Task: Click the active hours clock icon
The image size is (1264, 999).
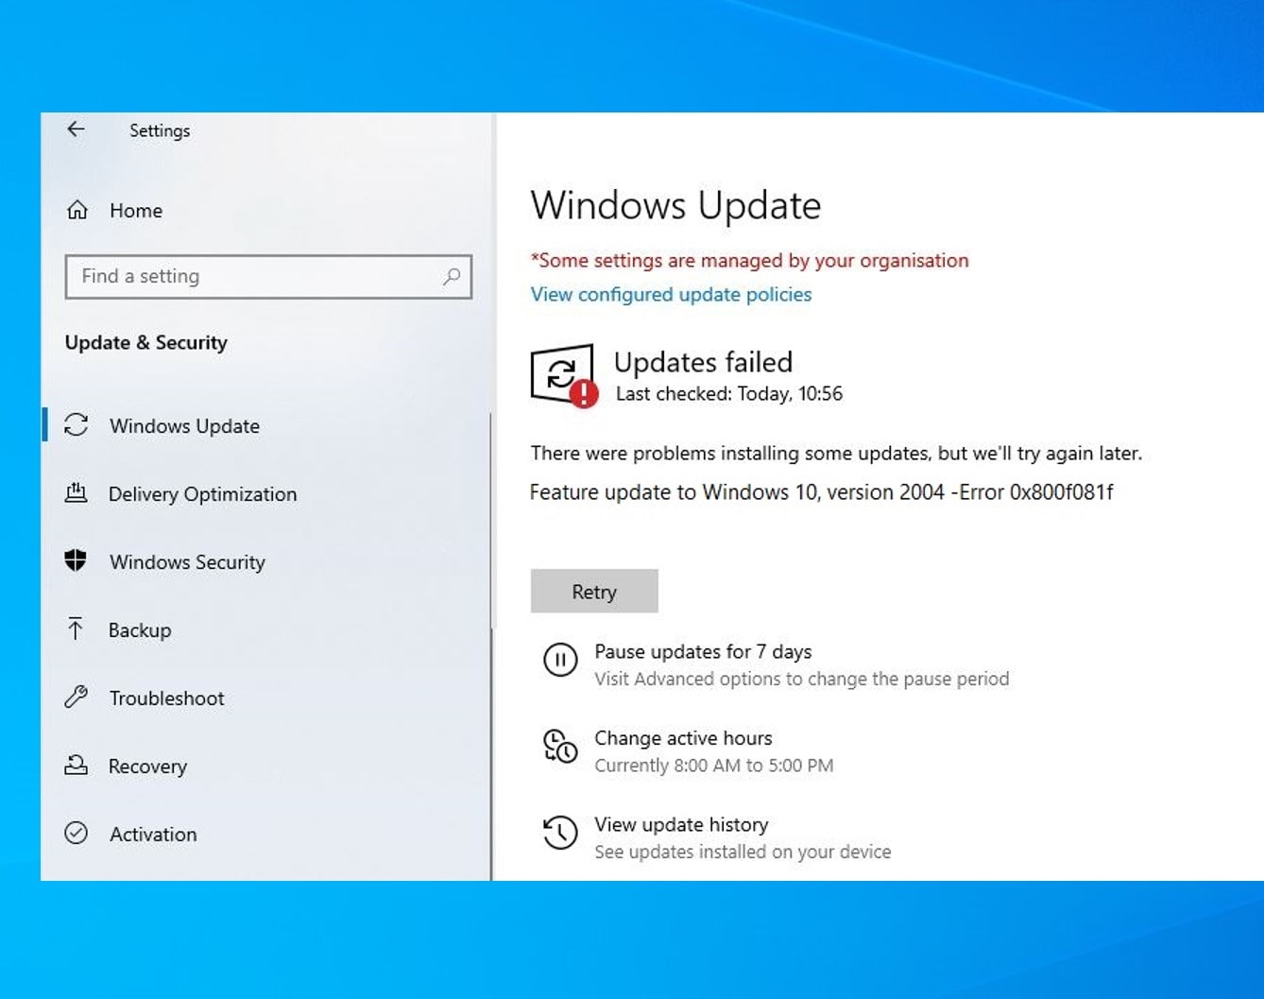Action: [x=560, y=747]
